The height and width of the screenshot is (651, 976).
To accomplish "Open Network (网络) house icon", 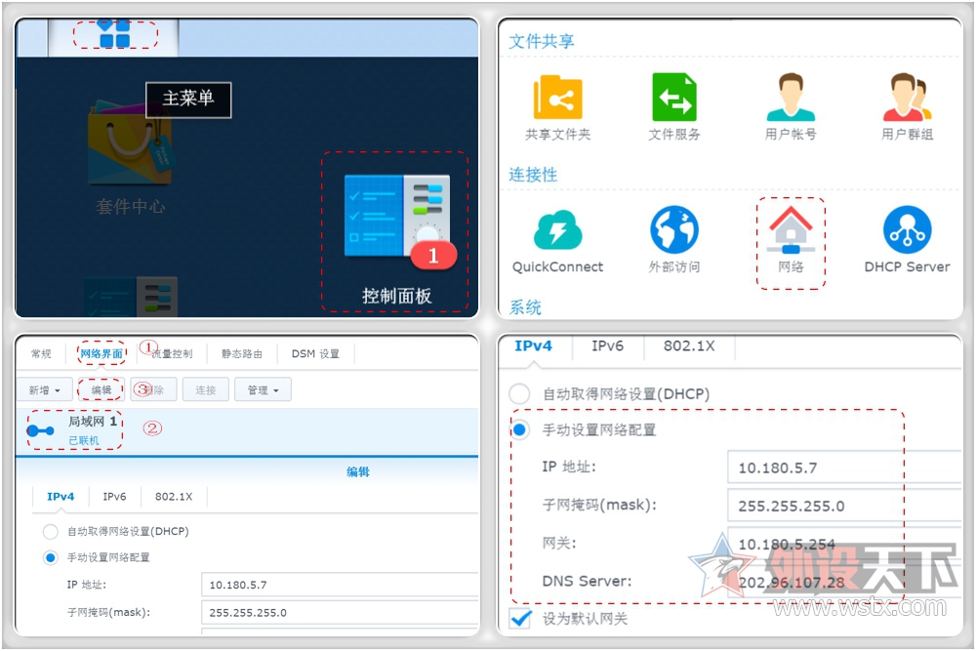I will point(791,229).
